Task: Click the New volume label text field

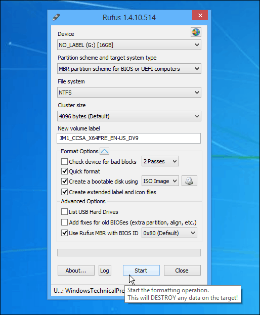Action: coord(128,138)
